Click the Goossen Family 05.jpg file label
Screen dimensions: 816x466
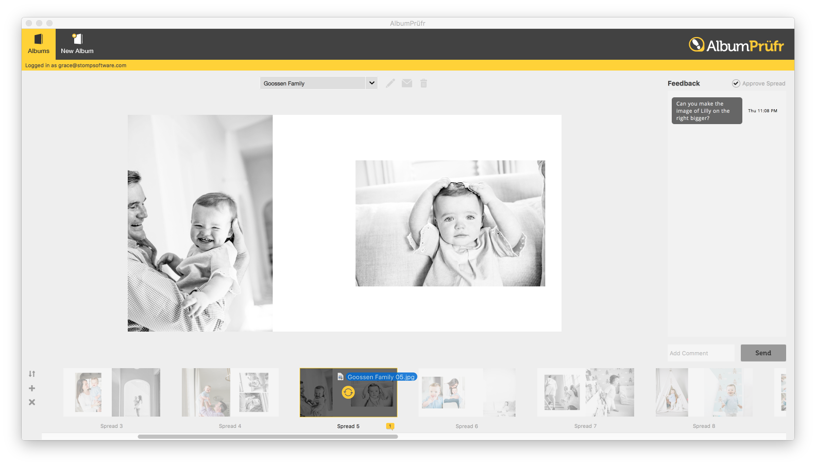381,377
